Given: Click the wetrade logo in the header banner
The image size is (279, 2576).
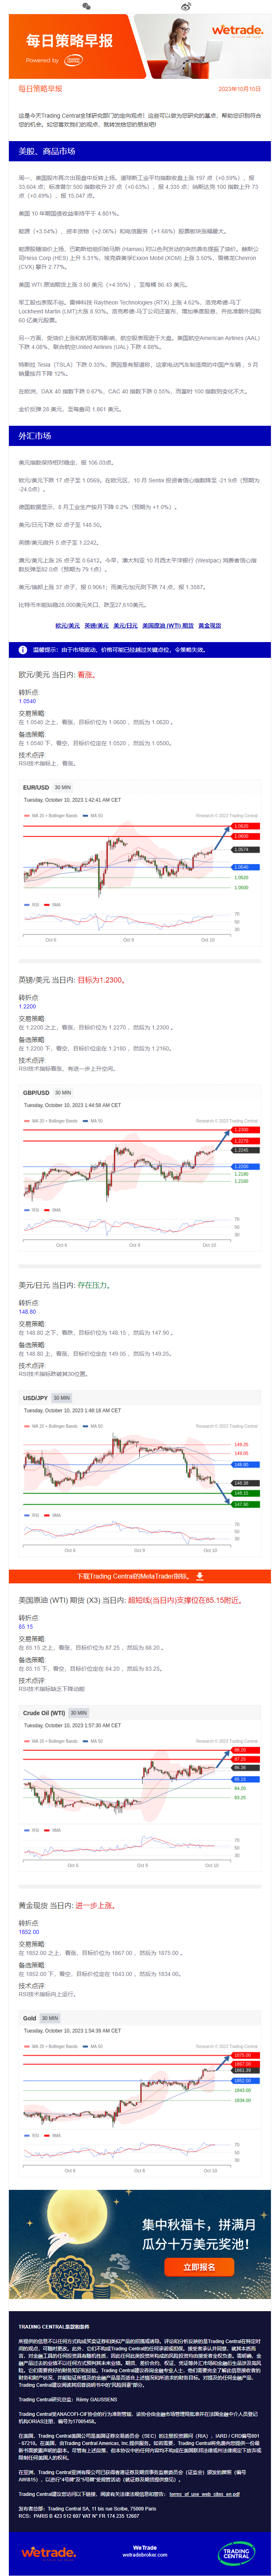Looking at the screenshot, I should click(237, 32).
